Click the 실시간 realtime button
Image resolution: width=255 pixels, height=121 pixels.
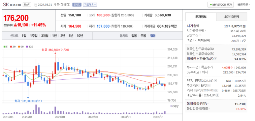tap(77, 5)
